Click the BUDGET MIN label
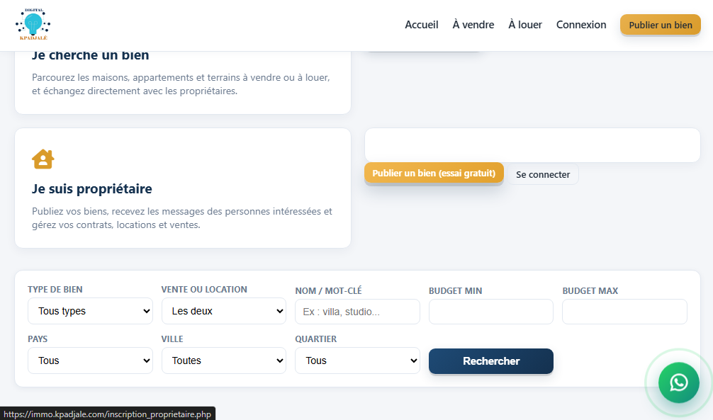The width and height of the screenshot is (713, 420). pos(455,291)
